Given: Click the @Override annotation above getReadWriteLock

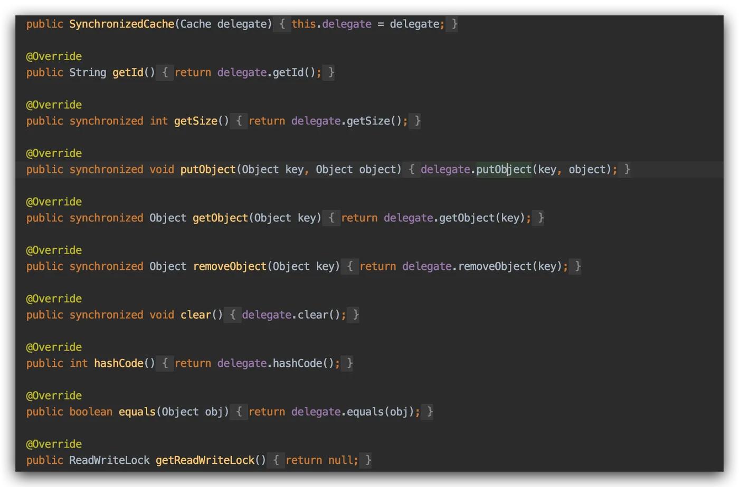Looking at the screenshot, I should [54, 444].
